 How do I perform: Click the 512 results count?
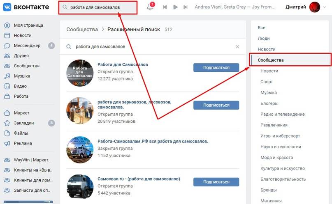coord(169,30)
